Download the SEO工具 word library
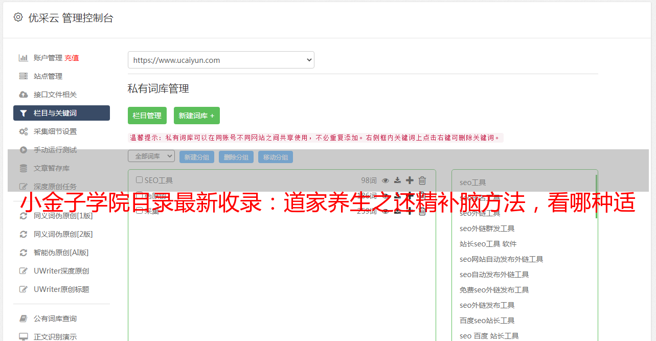656x341 pixels. [x=397, y=180]
